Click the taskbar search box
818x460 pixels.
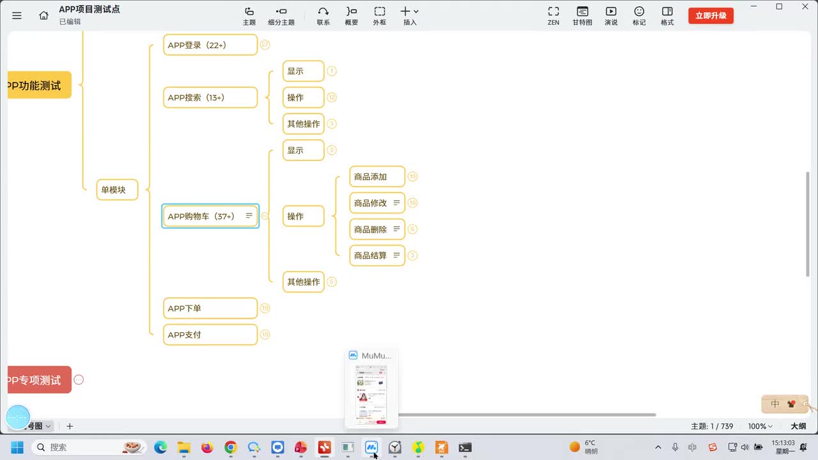click(x=89, y=447)
